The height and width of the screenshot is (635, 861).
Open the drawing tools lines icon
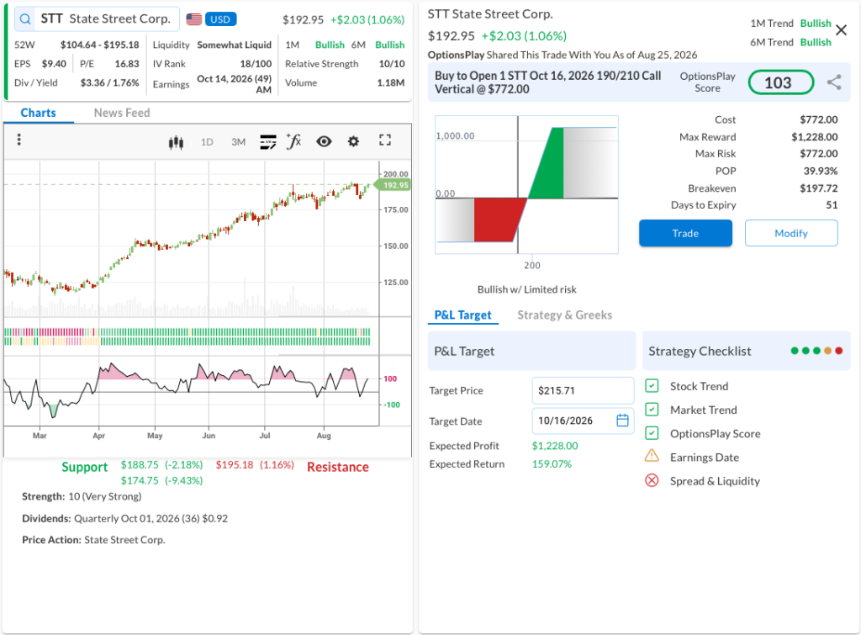(267, 142)
